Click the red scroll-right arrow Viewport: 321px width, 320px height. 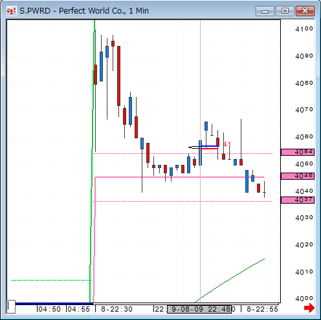tap(309, 308)
